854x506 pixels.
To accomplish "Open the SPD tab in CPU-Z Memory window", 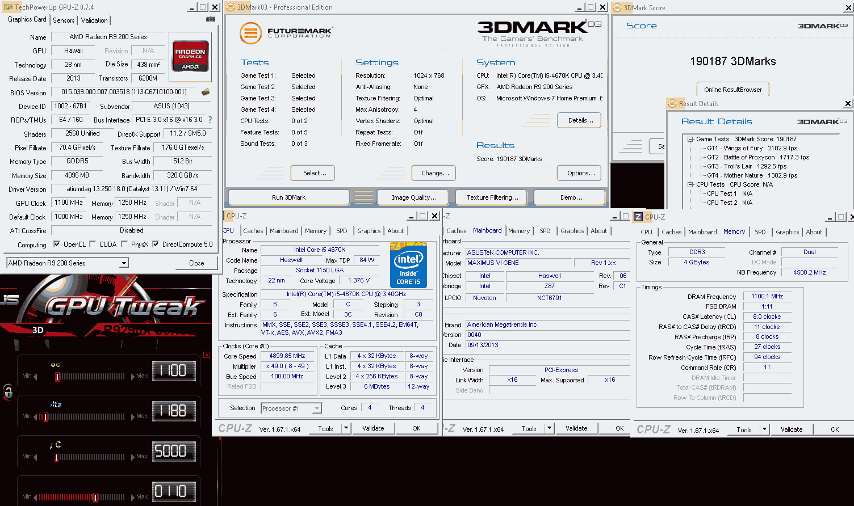I will tap(760, 232).
